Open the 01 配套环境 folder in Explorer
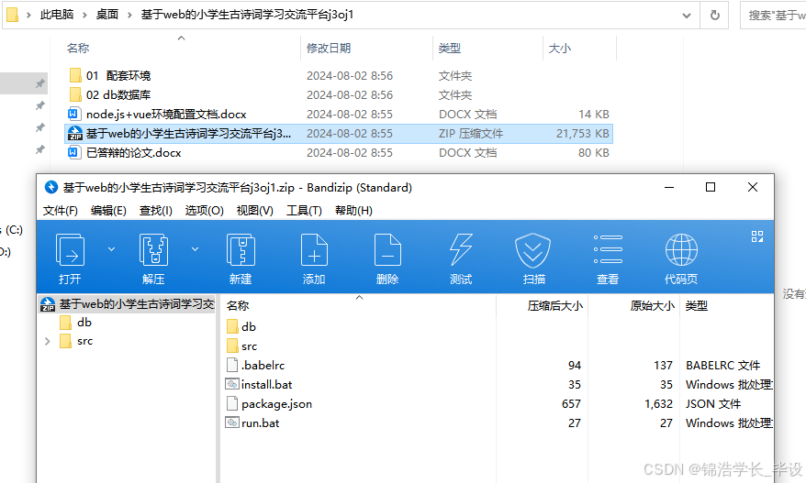The height and width of the screenshot is (483, 806). [109, 76]
